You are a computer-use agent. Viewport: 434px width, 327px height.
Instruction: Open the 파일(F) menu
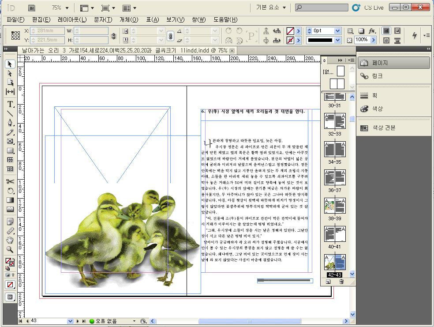[x=15, y=19]
